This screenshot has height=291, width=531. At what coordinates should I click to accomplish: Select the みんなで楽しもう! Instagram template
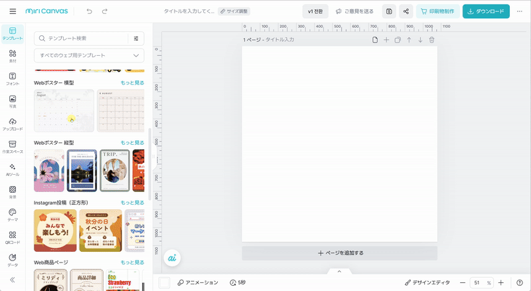coord(55,231)
